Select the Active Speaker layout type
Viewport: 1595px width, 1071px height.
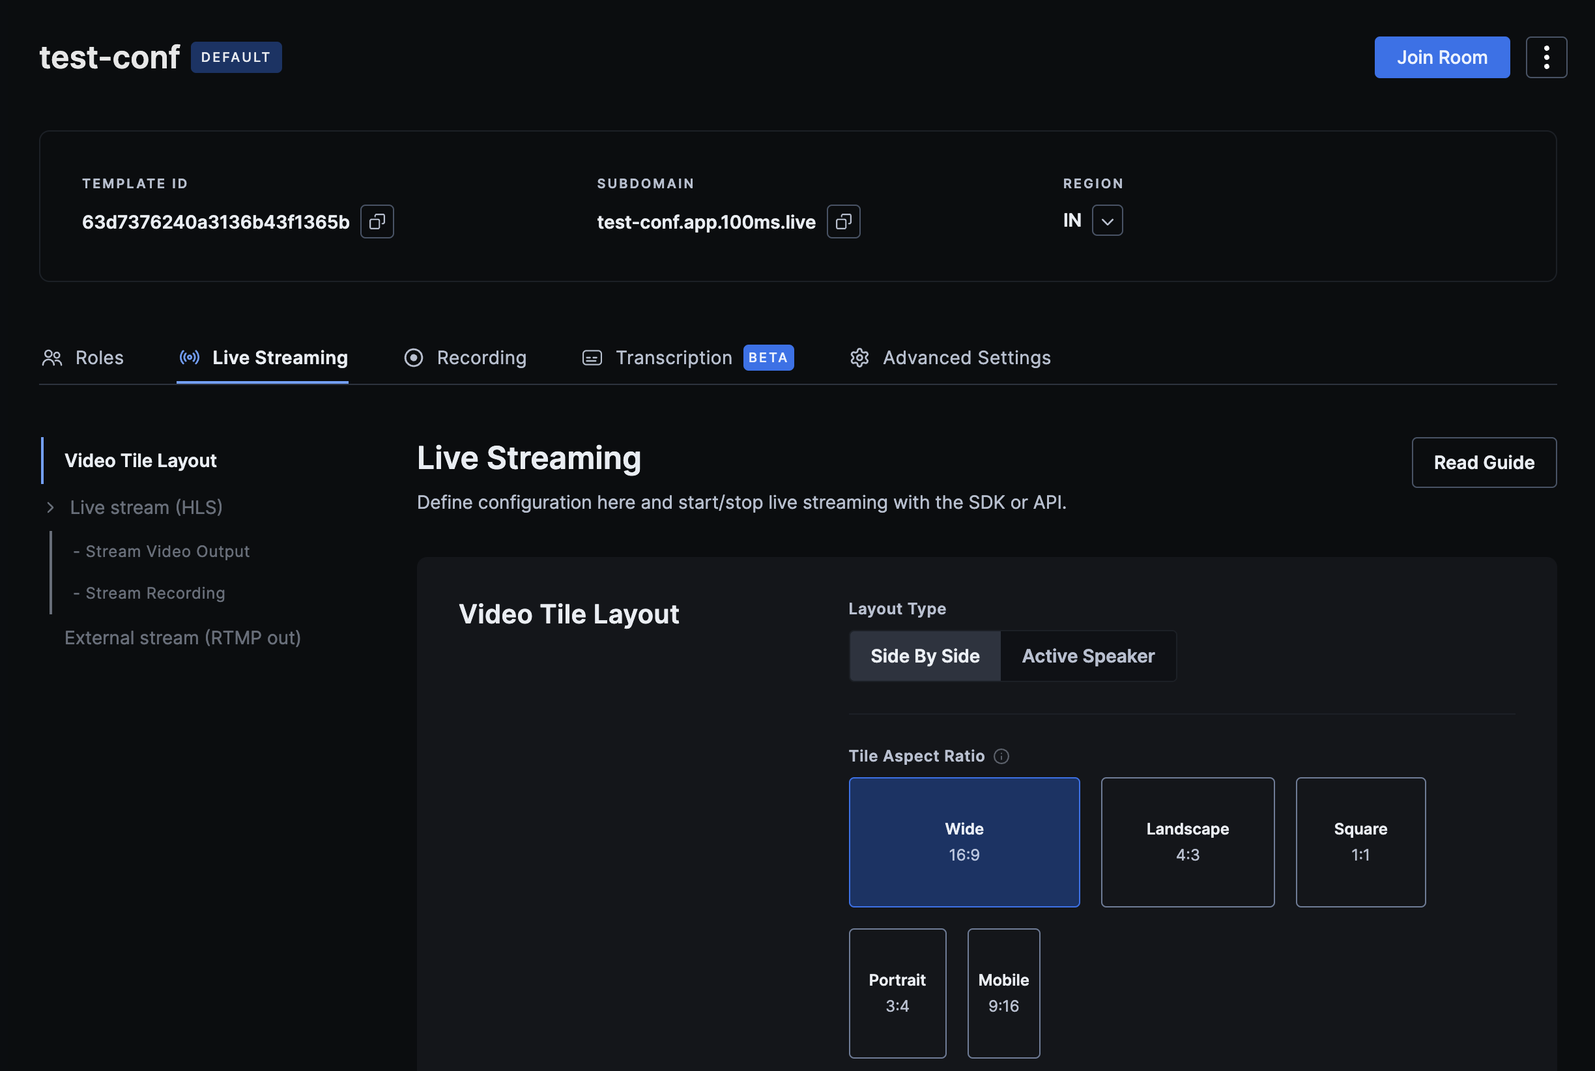[1087, 656]
